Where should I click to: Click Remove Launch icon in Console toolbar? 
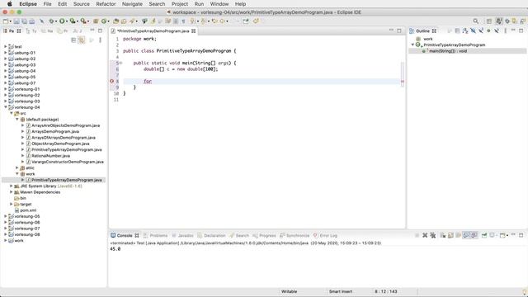(425, 235)
